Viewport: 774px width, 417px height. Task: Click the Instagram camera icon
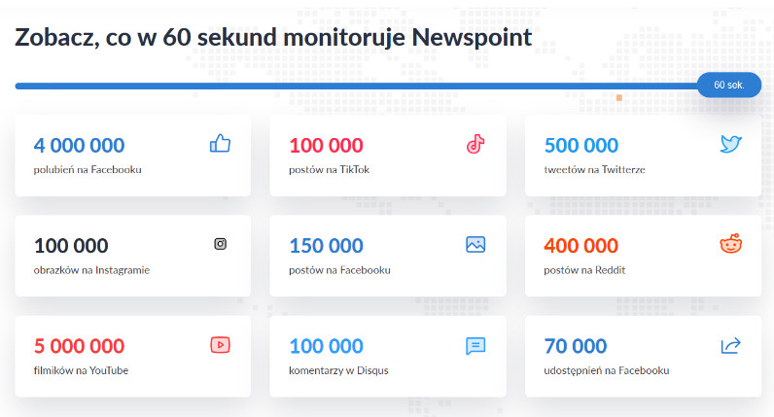pyautogui.click(x=220, y=244)
